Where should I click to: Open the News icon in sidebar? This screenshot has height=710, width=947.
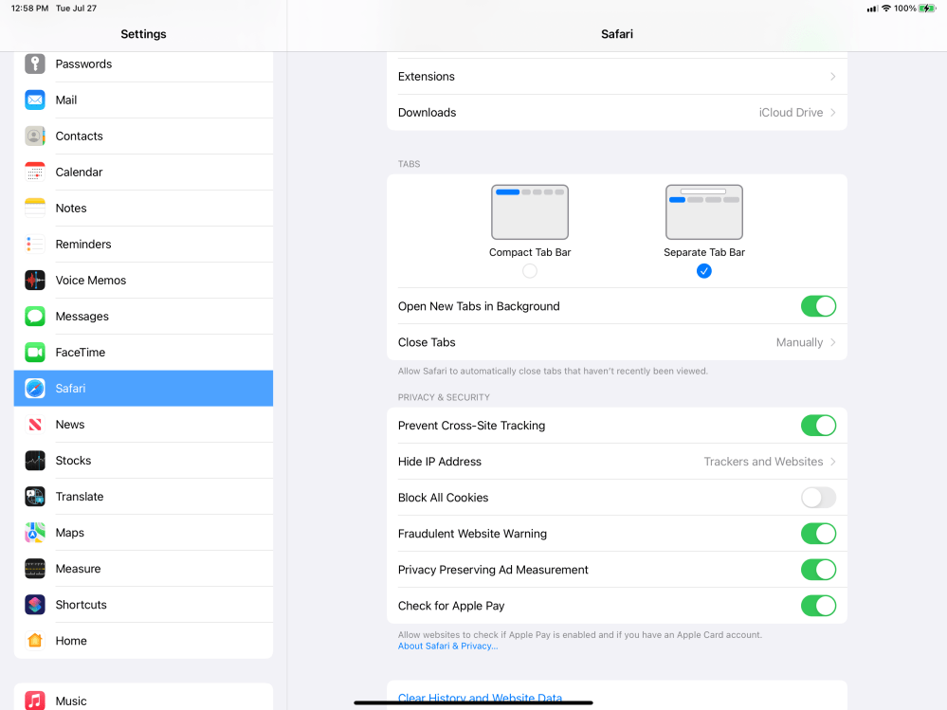pos(35,425)
